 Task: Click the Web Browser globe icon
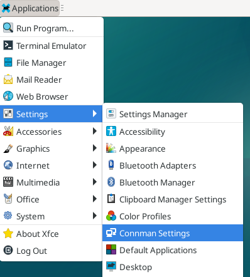click(8, 96)
